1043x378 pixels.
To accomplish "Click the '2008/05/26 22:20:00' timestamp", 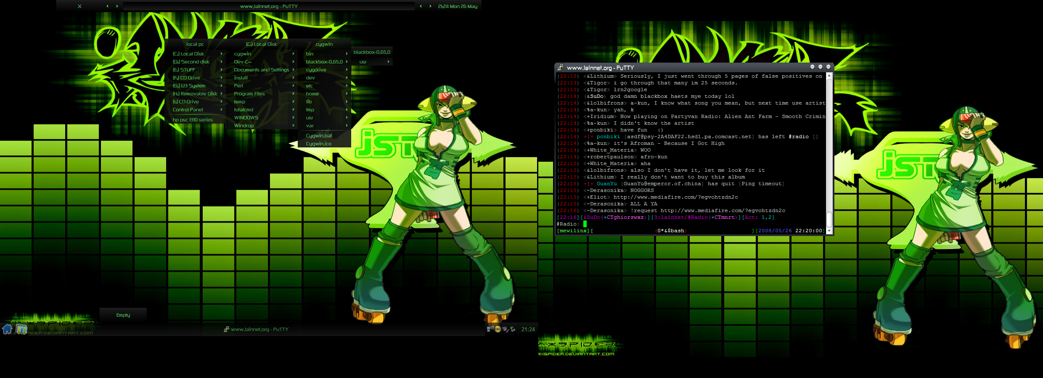I will (790, 231).
